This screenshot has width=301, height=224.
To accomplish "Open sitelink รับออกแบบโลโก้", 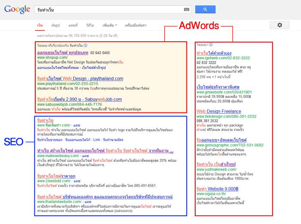I will pyautogui.click(x=77, y=140).
